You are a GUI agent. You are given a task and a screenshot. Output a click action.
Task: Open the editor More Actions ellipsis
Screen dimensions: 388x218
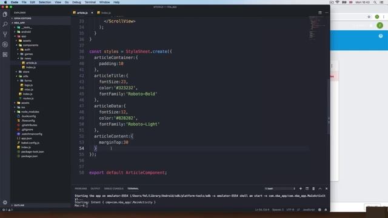click(327, 13)
